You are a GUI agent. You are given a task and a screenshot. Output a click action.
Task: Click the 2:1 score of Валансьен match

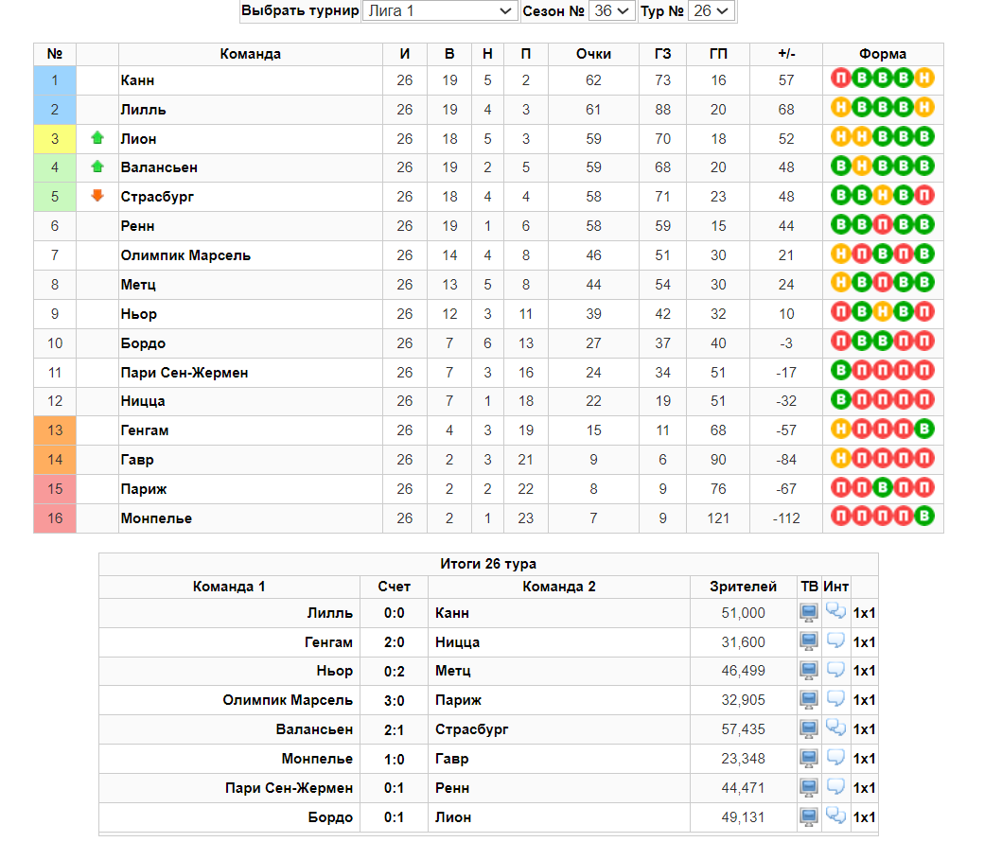tap(395, 729)
